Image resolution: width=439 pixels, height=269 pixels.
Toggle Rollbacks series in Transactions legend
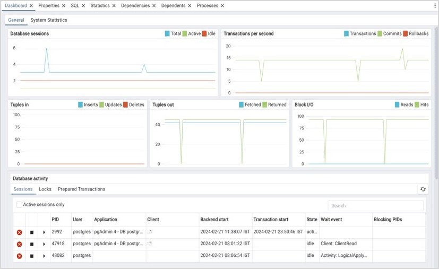(416, 33)
